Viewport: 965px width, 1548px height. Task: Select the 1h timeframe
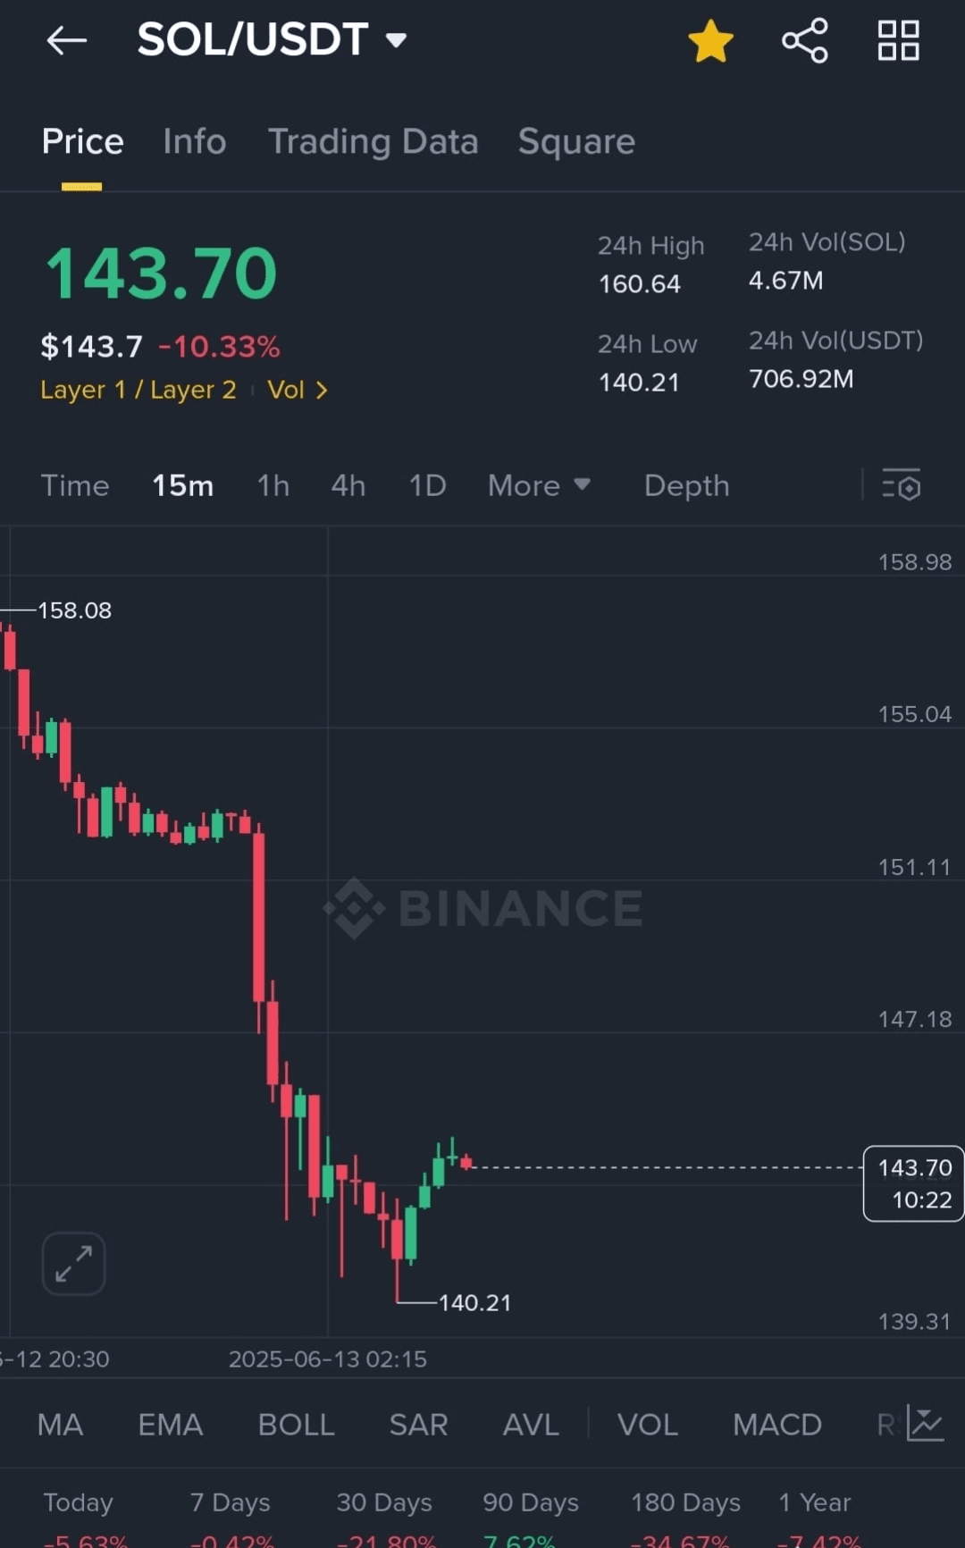point(273,485)
